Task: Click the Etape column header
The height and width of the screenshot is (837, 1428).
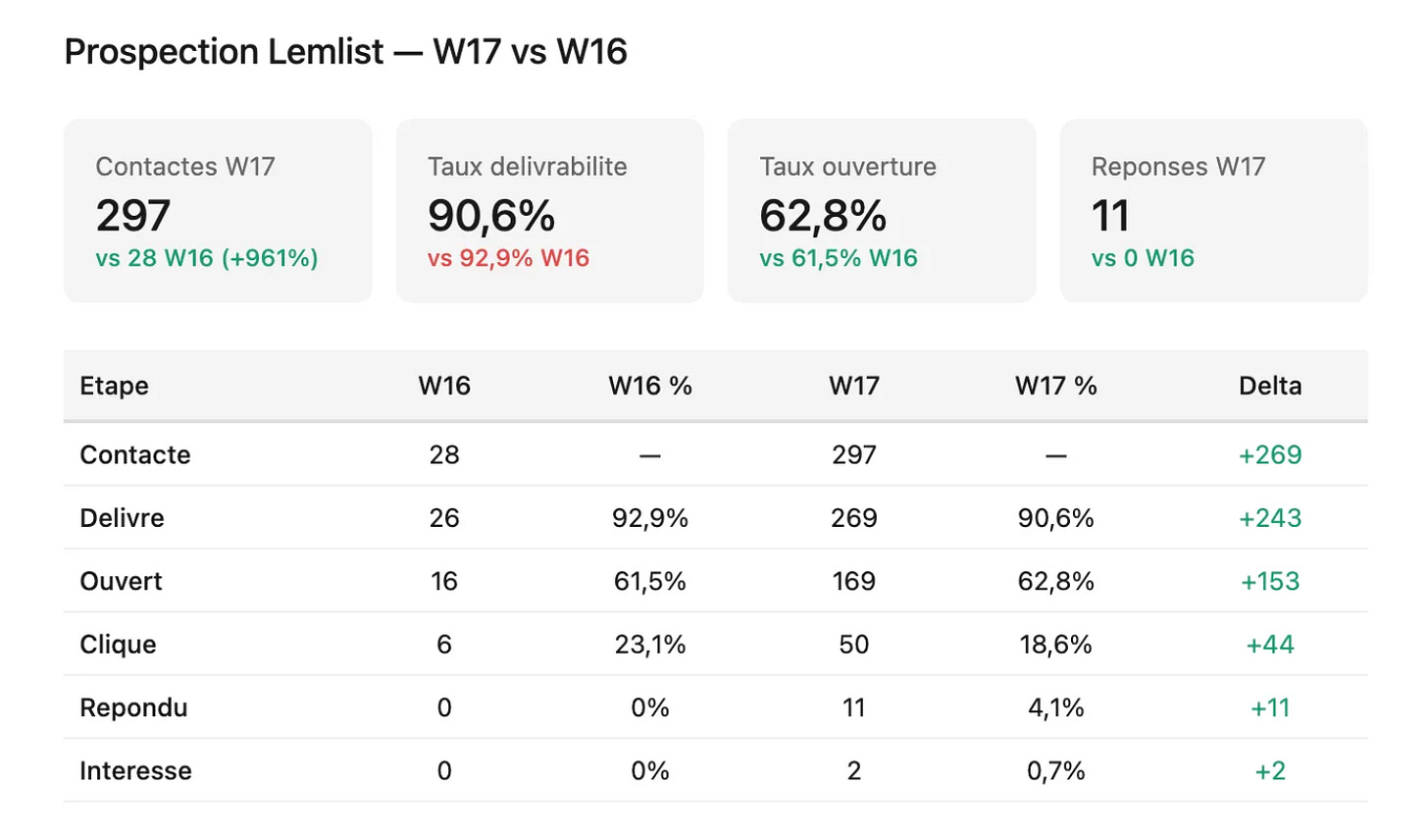Action: (114, 386)
